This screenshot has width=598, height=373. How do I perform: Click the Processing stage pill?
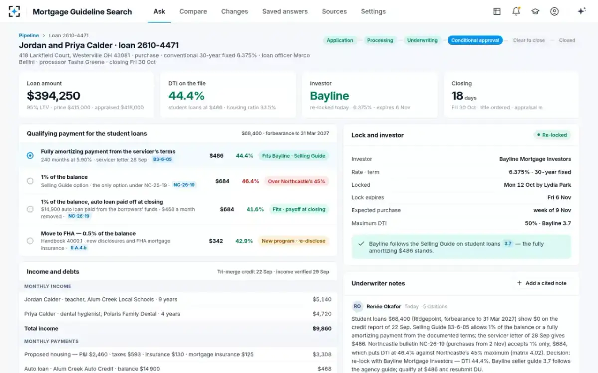point(380,40)
